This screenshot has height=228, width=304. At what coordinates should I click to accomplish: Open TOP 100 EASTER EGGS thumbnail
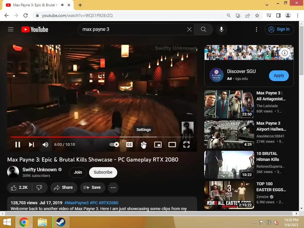(229, 195)
